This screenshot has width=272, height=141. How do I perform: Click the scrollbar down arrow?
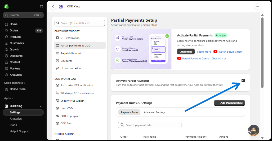[262, 138]
